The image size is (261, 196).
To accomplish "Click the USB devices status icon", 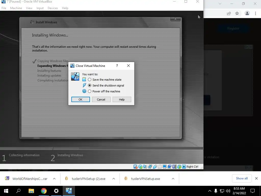I will [x=155, y=166].
